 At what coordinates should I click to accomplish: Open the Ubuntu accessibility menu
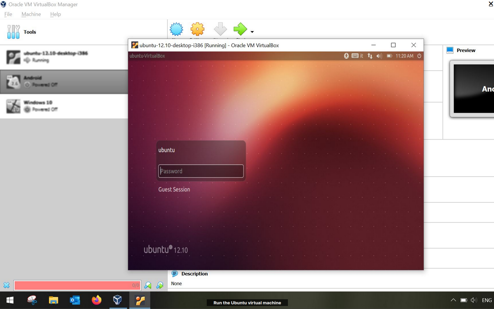click(346, 56)
